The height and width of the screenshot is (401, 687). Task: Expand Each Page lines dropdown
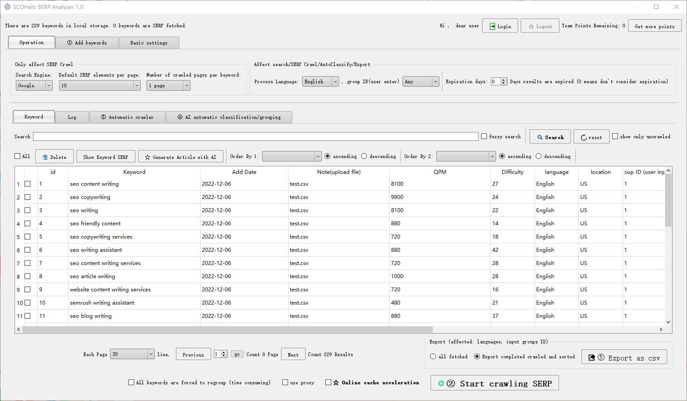(132, 354)
